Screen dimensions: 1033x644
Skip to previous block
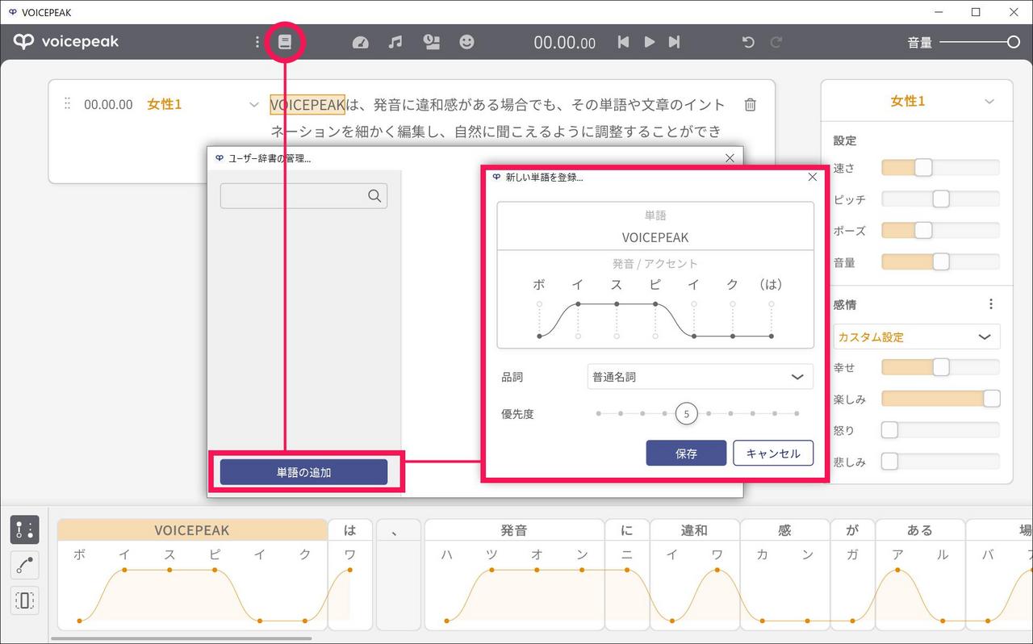pos(623,42)
